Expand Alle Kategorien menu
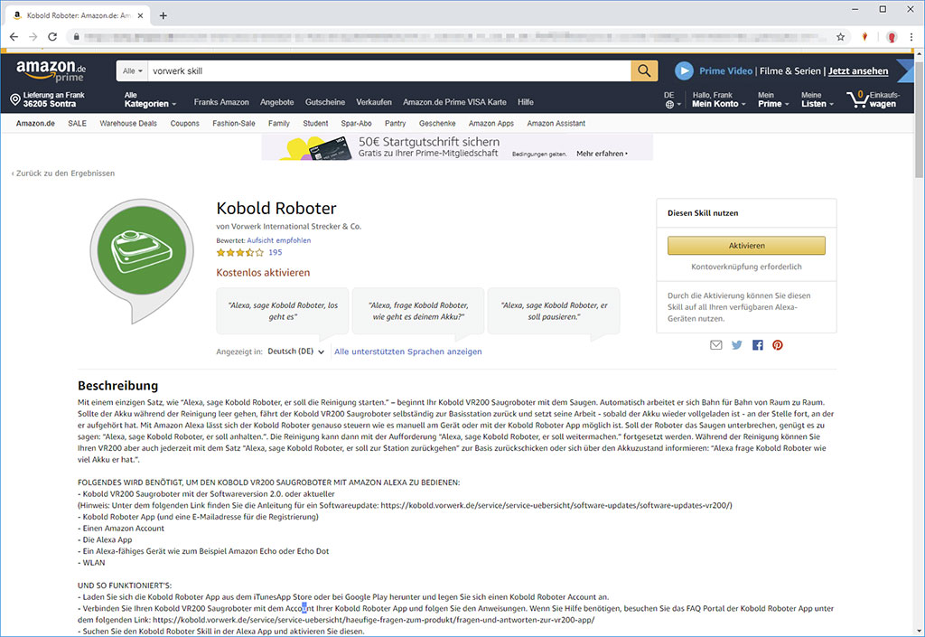 click(151, 99)
